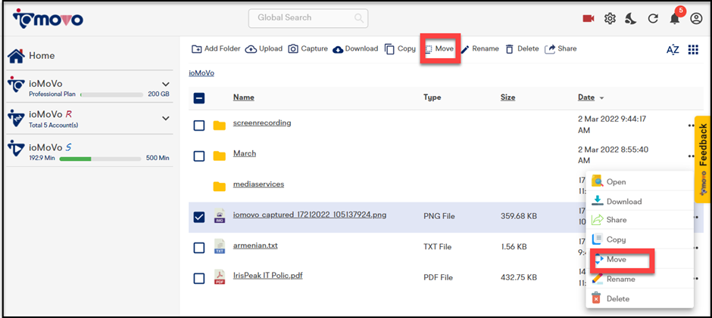Screen dimensions: 712x318
Task: Switch to grid view icon
Action: tap(693, 50)
